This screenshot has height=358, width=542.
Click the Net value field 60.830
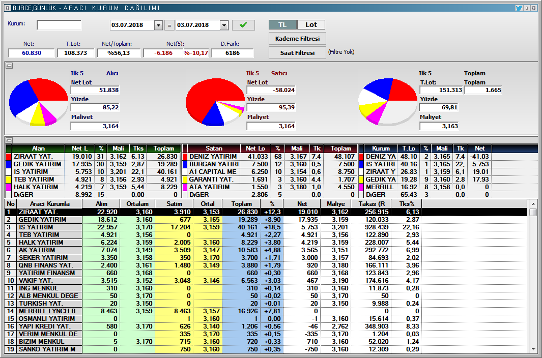coord(32,53)
